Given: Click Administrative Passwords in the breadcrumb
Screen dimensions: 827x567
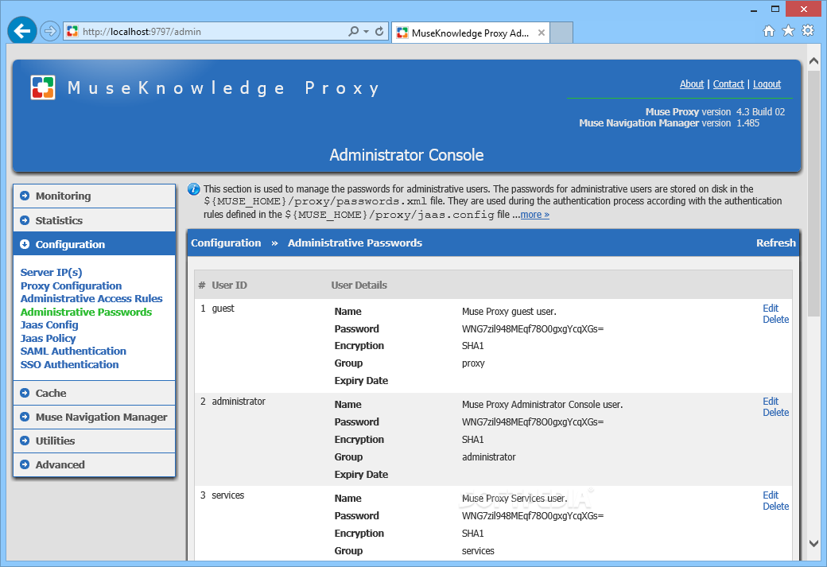Looking at the screenshot, I should 355,243.
